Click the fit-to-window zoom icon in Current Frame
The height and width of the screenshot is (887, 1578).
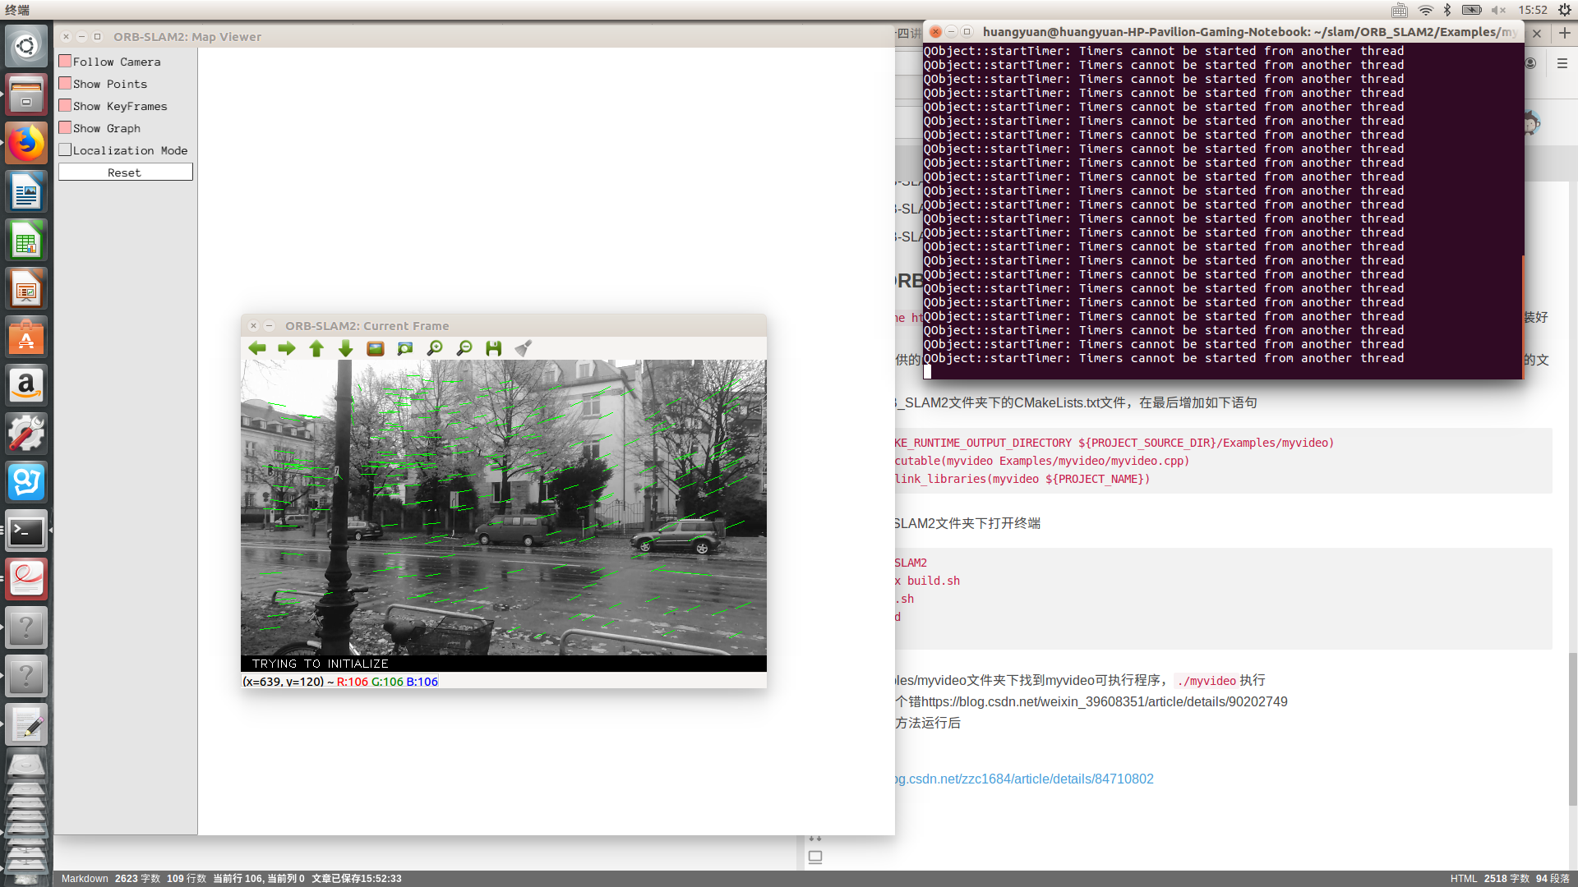click(405, 348)
